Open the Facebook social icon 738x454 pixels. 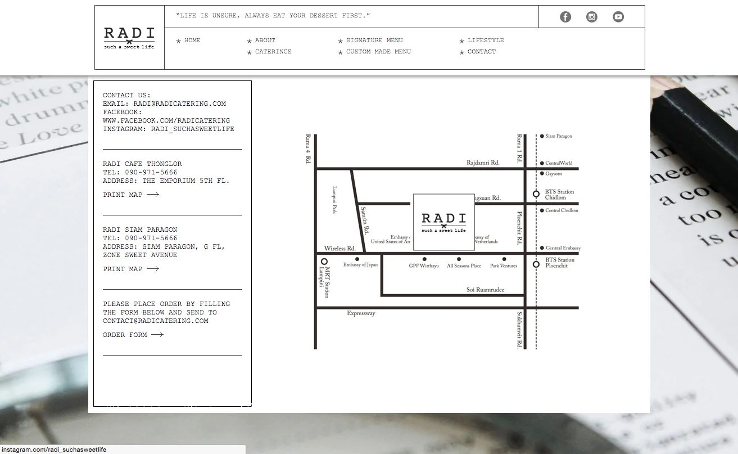click(565, 17)
